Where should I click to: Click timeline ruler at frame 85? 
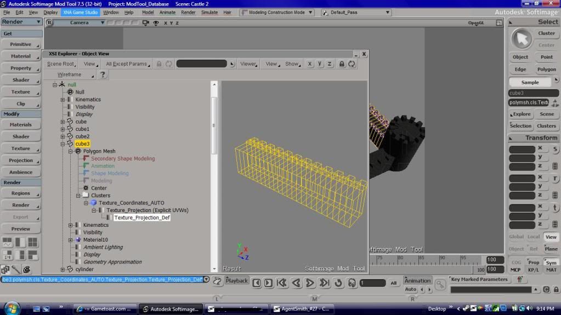click(x=422, y=258)
